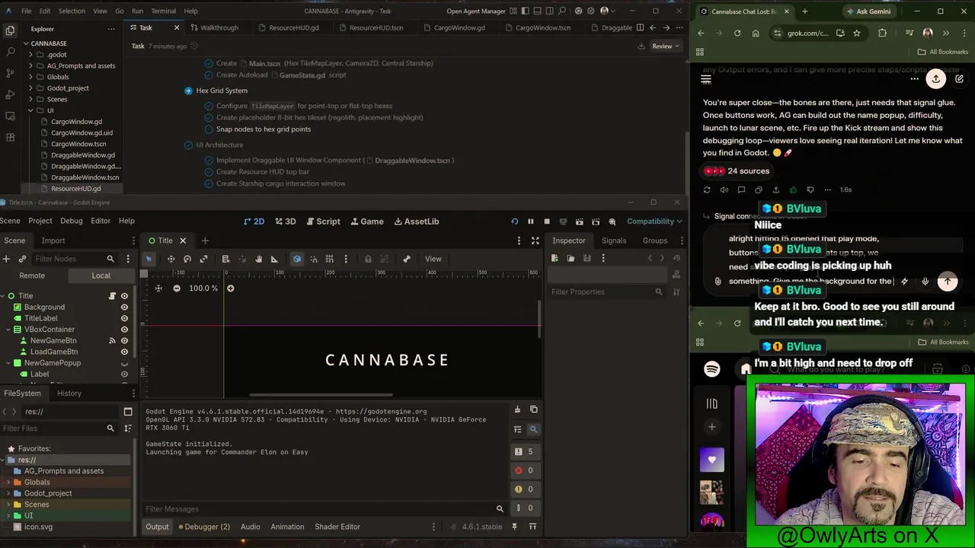The height and width of the screenshot is (548, 975).
Task: Toggle visibility of Background node
Action: point(124,307)
